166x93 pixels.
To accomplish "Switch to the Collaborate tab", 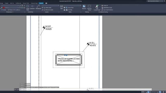I will pyautogui.click(x=18, y=3).
